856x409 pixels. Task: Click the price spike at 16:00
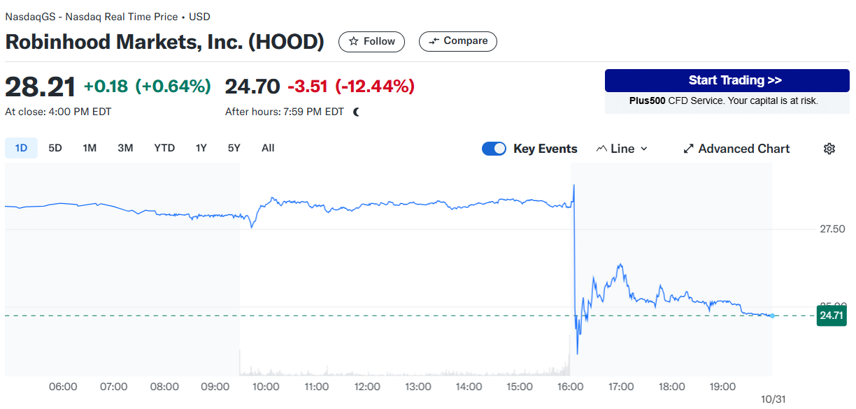point(574,186)
